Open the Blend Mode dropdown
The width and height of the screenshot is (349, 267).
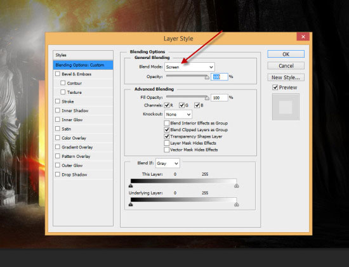point(190,67)
